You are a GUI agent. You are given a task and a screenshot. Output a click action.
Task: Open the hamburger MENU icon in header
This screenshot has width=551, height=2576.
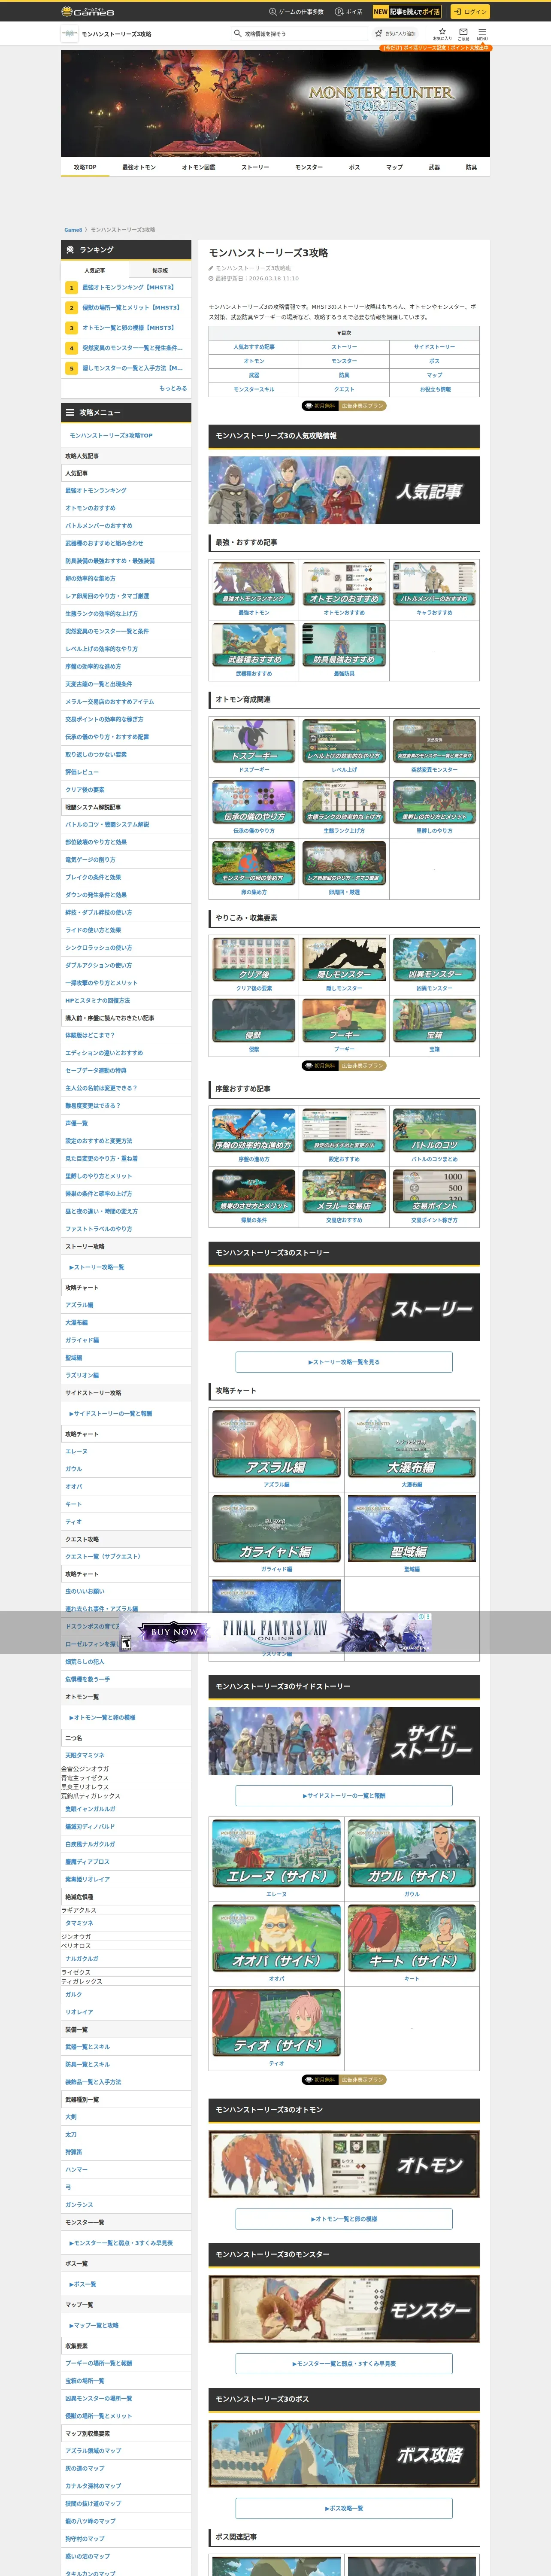coord(482,33)
